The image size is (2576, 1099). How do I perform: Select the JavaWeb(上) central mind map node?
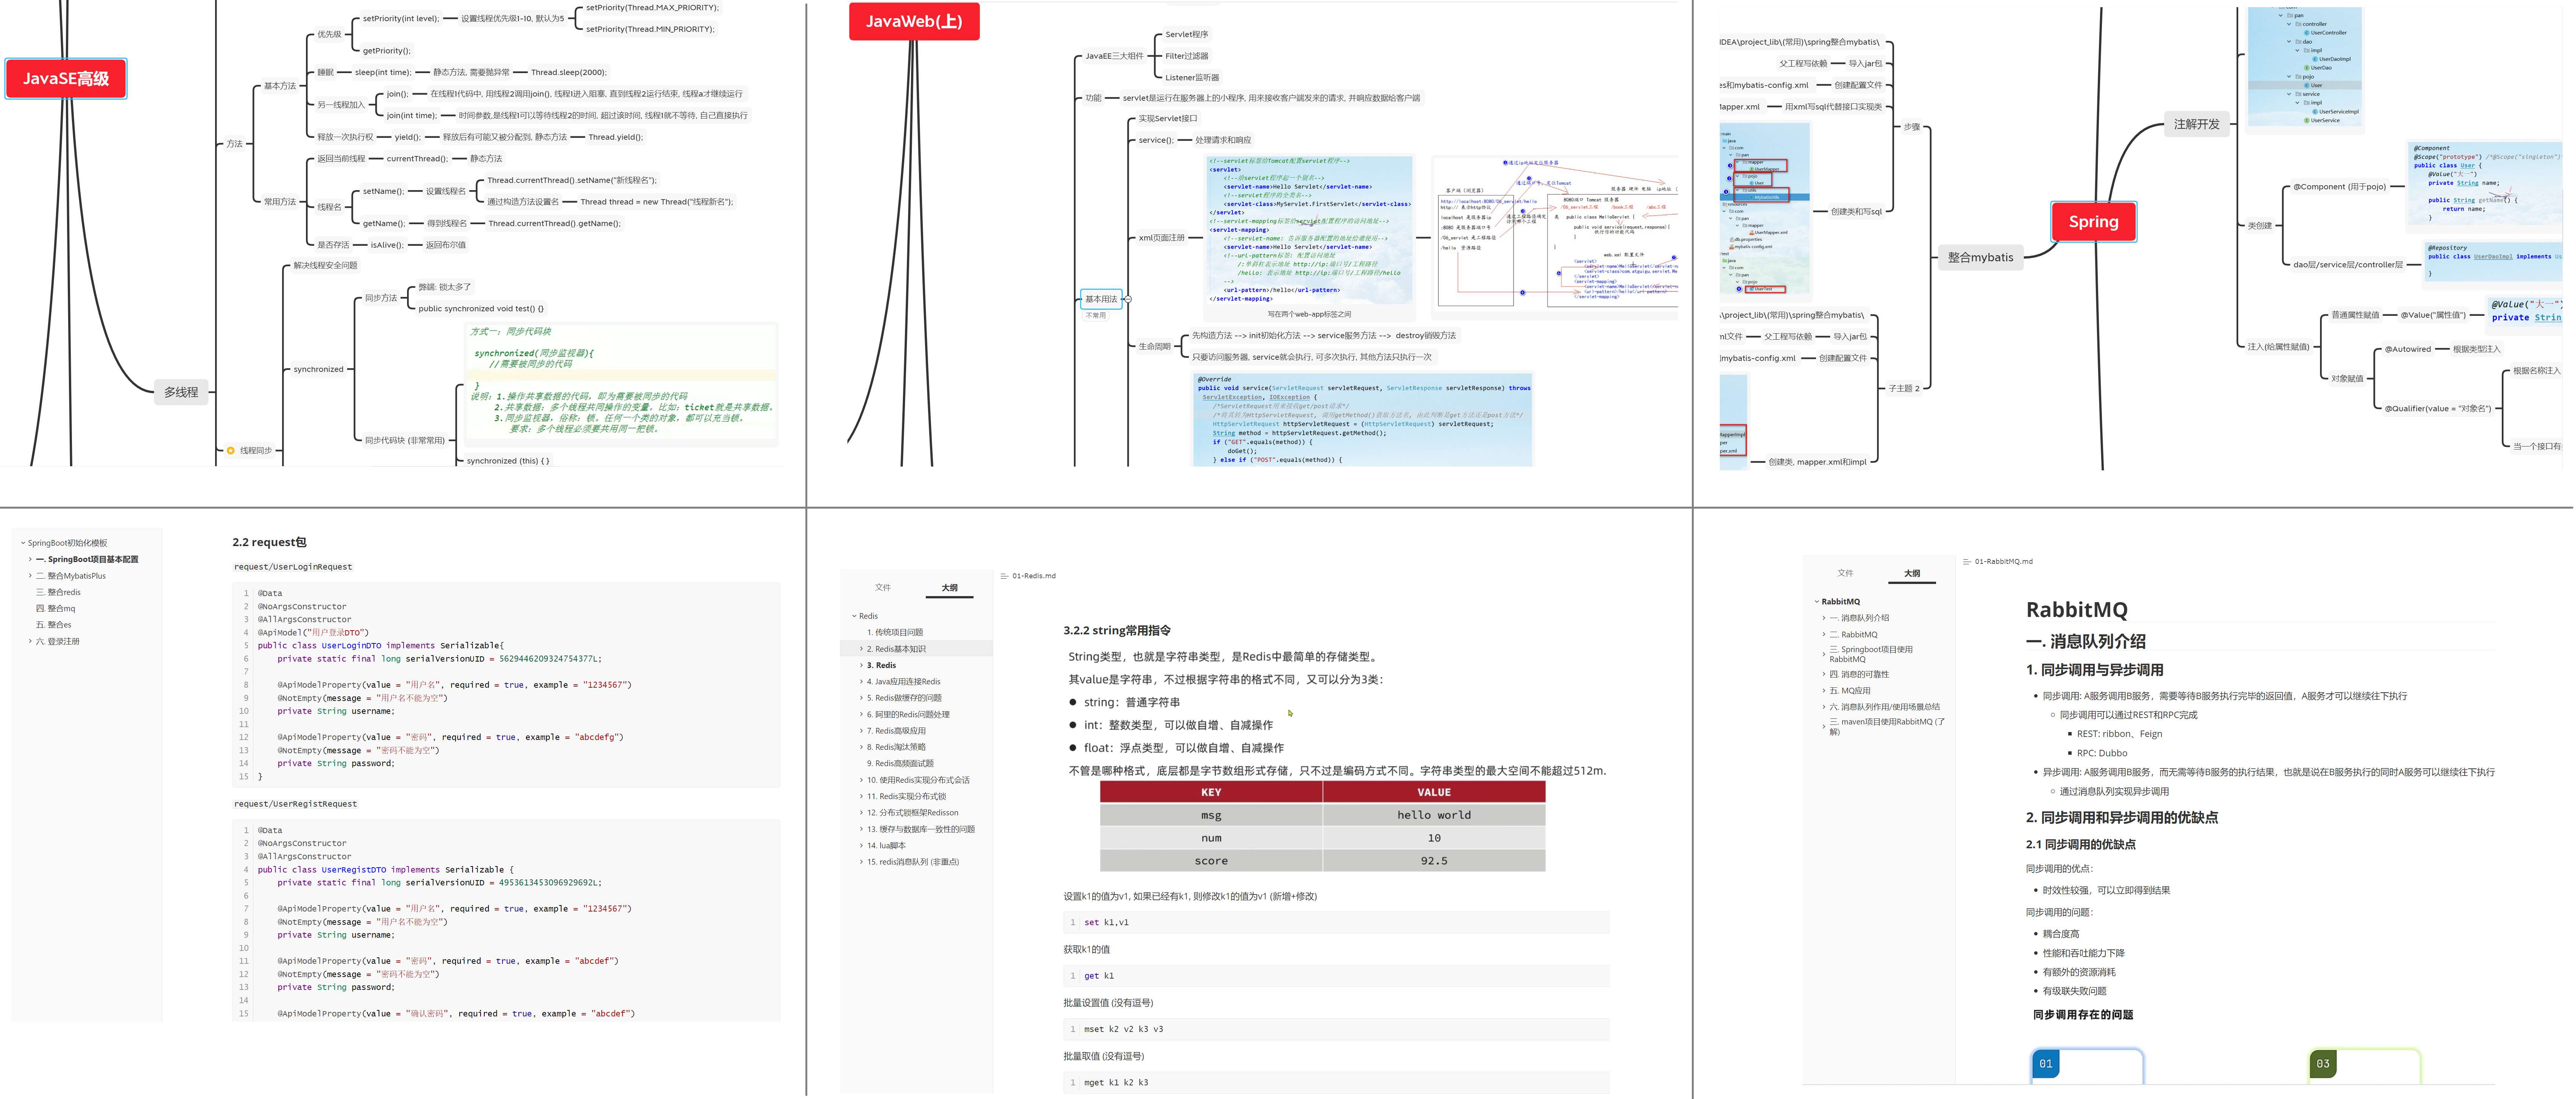tap(914, 21)
